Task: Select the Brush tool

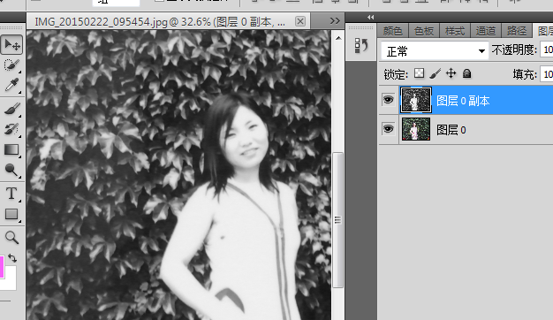Action: click(11, 109)
